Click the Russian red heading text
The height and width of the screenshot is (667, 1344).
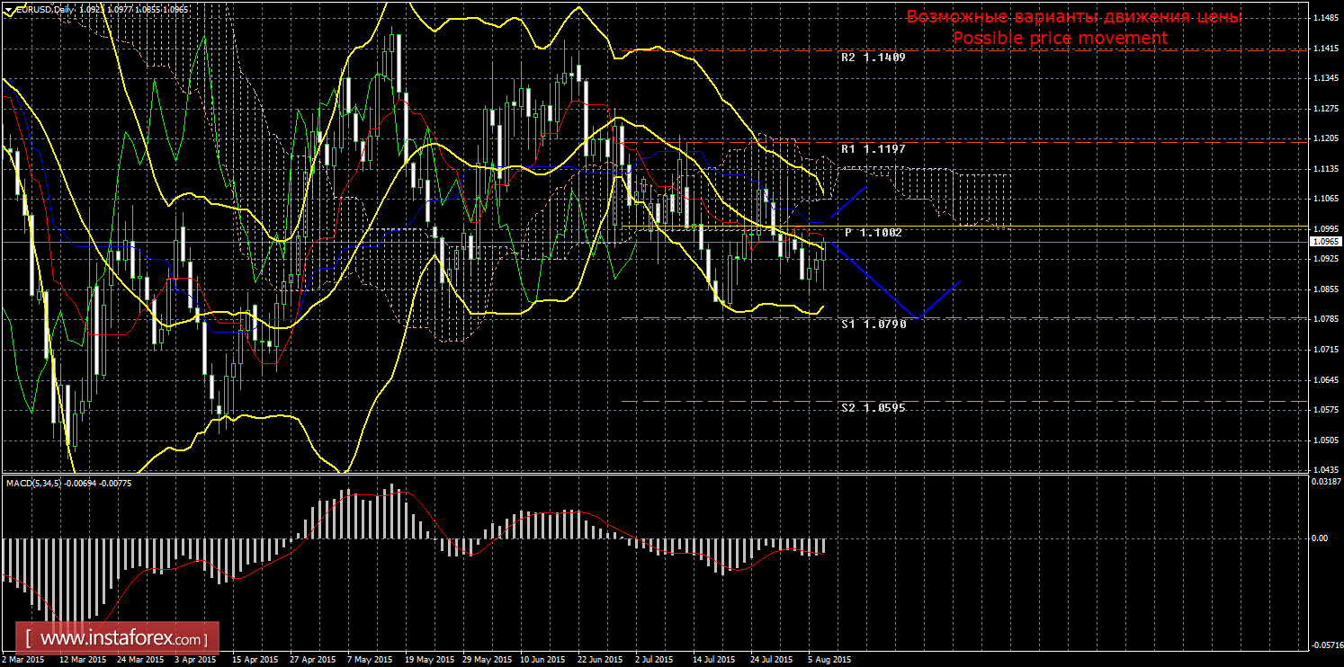click(x=1073, y=17)
